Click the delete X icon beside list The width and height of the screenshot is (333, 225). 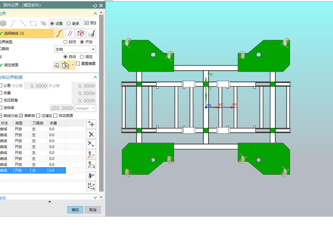click(x=91, y=134)
